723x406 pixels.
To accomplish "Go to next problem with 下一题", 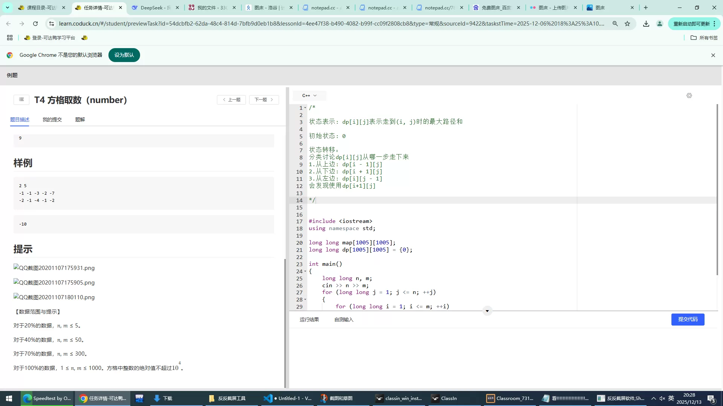I will point(264,100).
